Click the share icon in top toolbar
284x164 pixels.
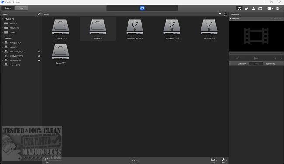pos(260,8)
